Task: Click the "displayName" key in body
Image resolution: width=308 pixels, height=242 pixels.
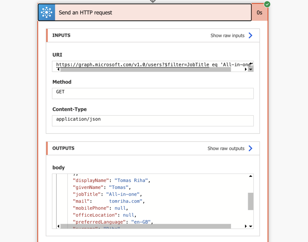Action: click(x=91, y=180)
